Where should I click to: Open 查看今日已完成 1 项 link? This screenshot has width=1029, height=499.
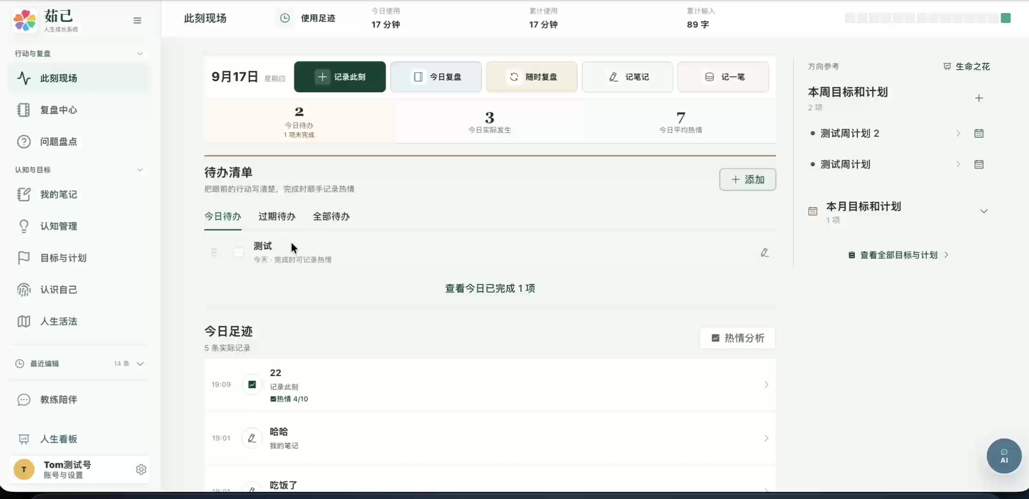pos(490,288)
